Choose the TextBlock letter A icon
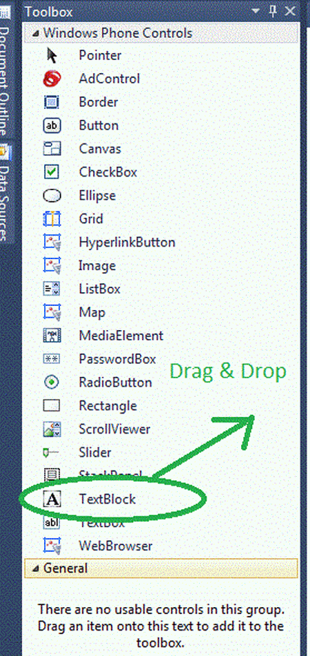The width and height of the screenshot is (310, 656). (52, 499)
